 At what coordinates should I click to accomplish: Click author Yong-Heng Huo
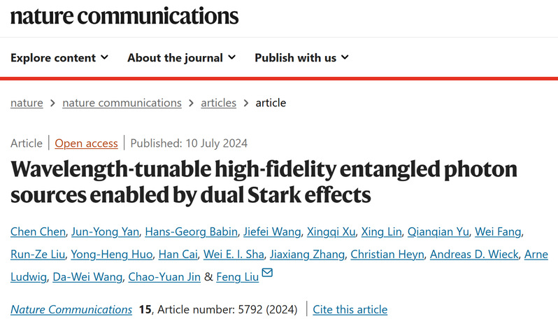coord(111,254)
